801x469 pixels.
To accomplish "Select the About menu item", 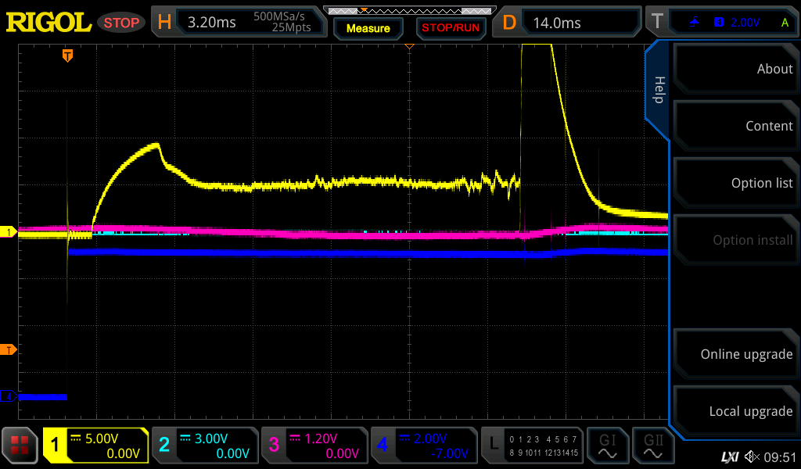I will click(735, 69).
